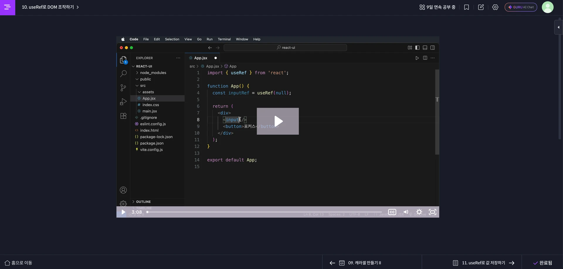
Task: Toggle closed captions CC button
Action: click(392, 212)
